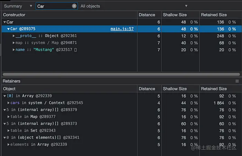Click the horizontal scrollbar under constructor table
Viewport: 242px width, 156px height.
pos(121,74)
